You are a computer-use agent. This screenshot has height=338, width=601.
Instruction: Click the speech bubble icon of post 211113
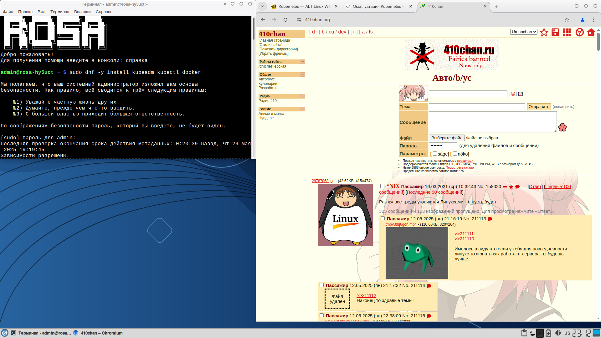(490, 219)
